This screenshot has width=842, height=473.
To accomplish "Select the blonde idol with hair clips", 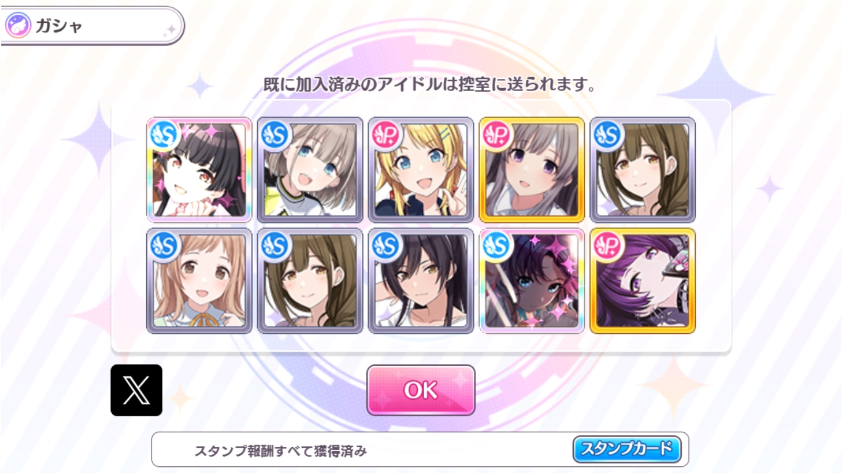I will pos(421,169).
